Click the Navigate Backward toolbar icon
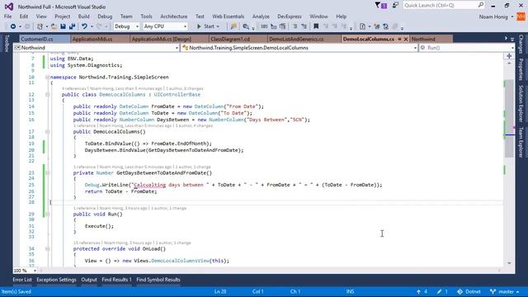Image resolution: width=528 pixels, height=297 pixels. coord(13,26)
